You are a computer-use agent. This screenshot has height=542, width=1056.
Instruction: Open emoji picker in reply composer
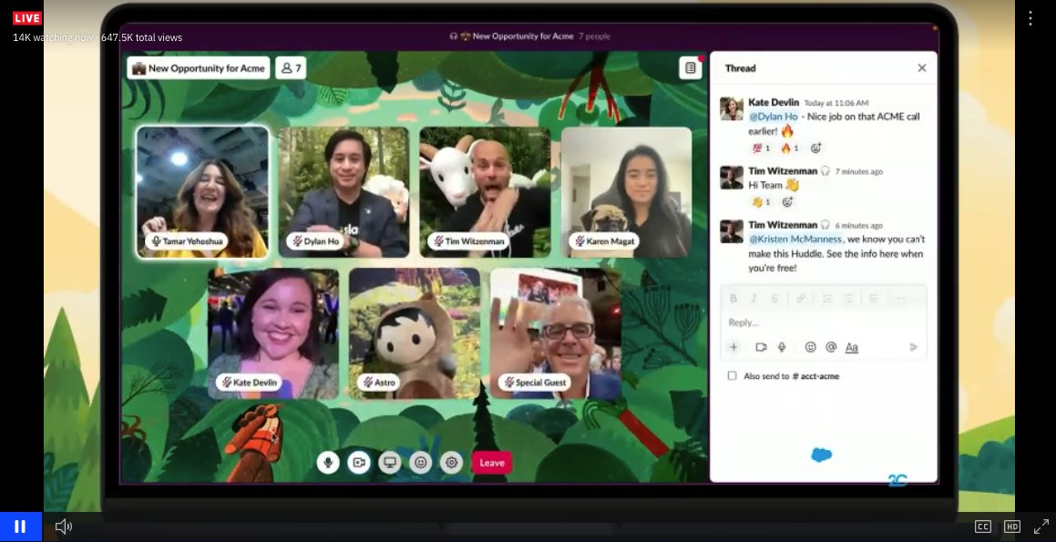[811, 347]
